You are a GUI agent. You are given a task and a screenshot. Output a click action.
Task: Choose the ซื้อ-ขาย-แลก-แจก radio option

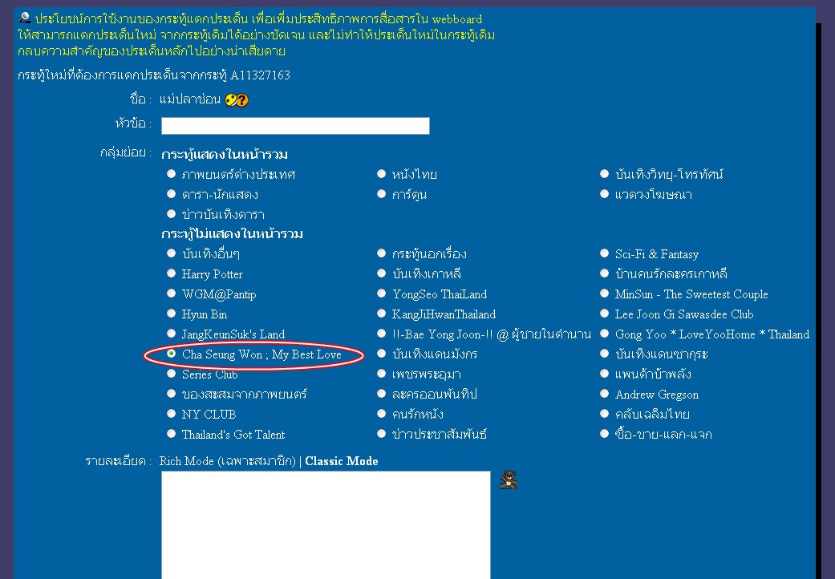pos(605,434)
